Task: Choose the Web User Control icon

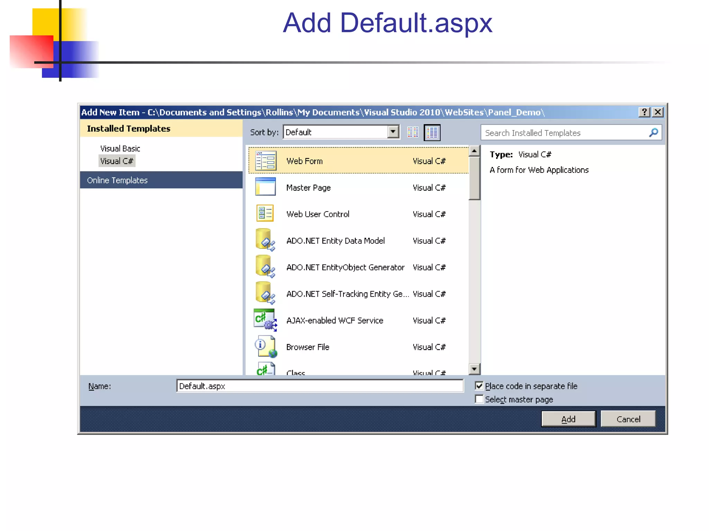Action: coord(265,213)
